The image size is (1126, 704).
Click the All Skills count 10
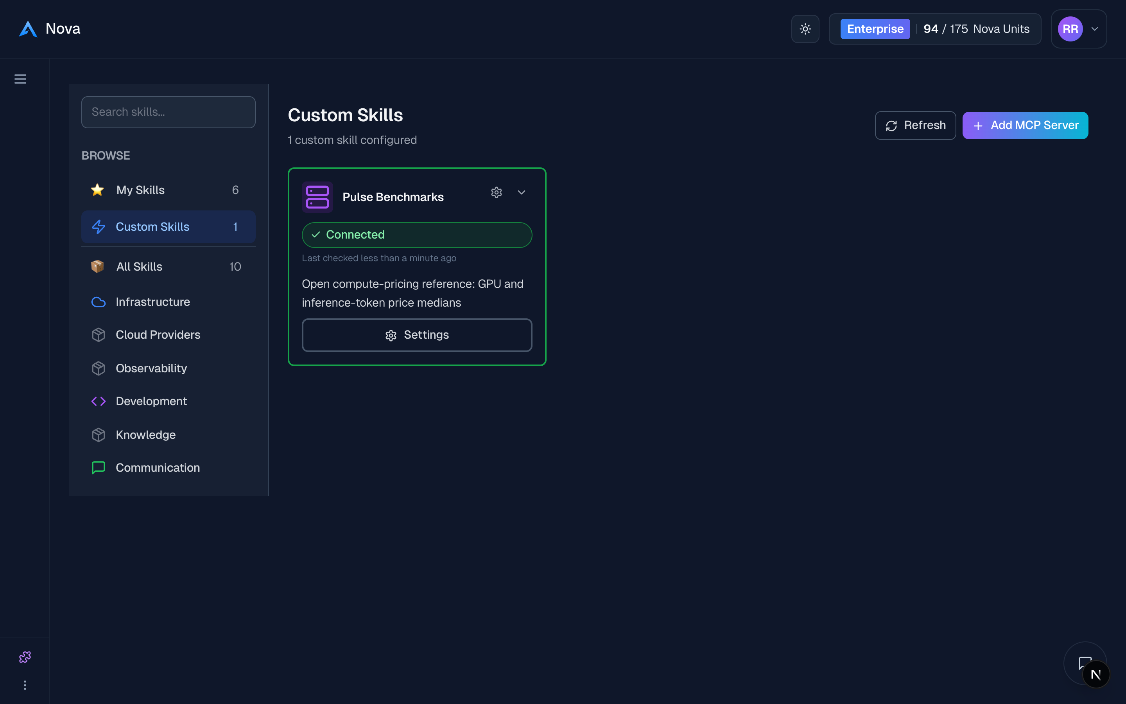point(235,267)
